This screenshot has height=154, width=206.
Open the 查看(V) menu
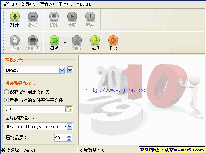pyautogui.click(x=47, y=4)
